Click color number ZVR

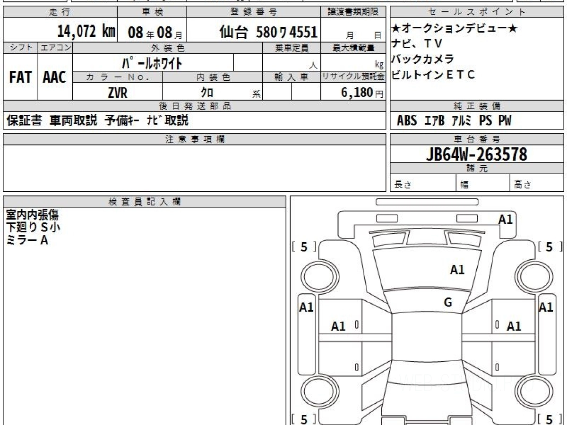pos(118,93)
